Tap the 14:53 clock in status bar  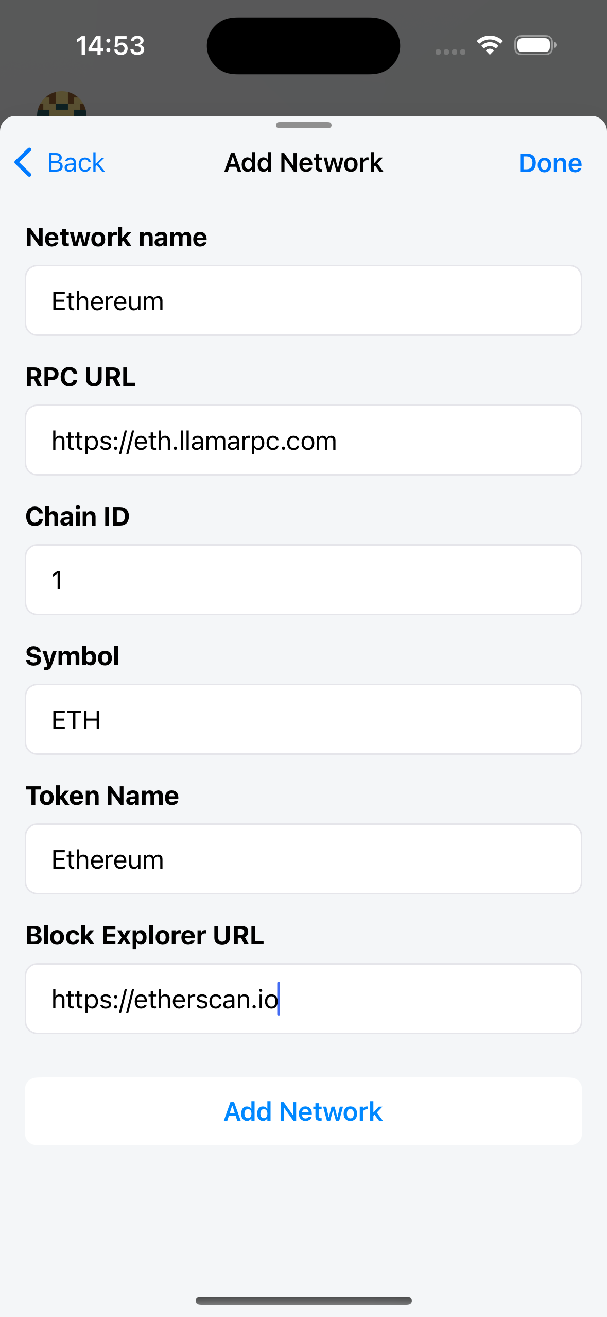pos(110,45)
